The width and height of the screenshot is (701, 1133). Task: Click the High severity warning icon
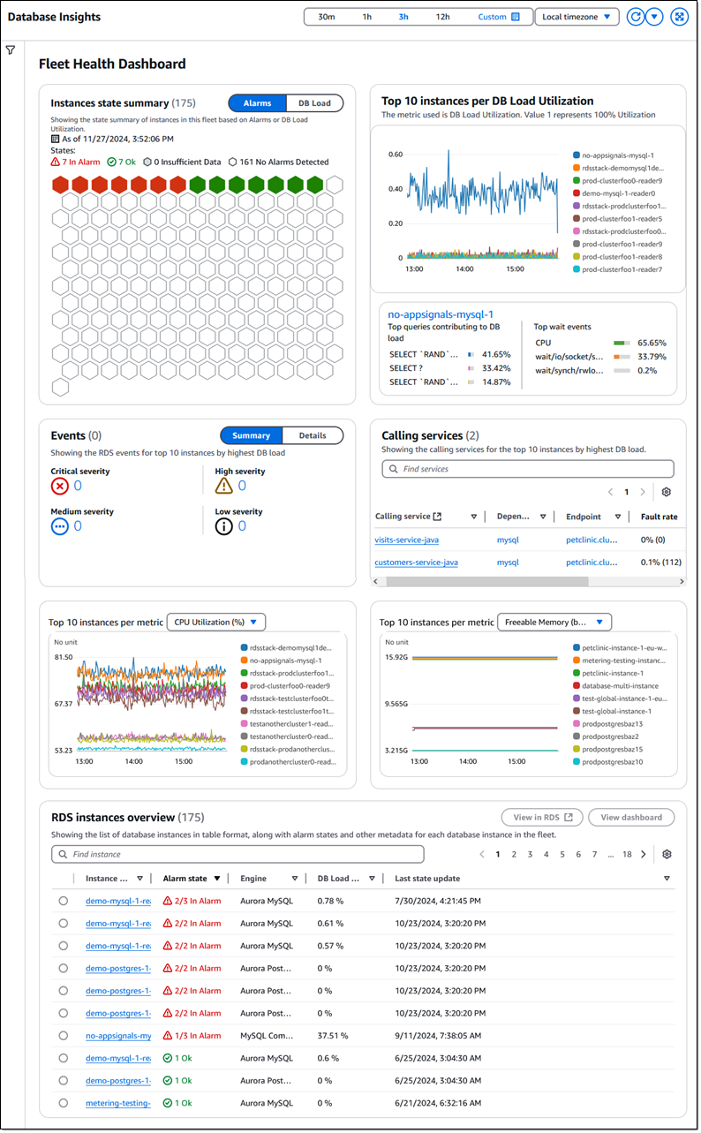[224, 486]
